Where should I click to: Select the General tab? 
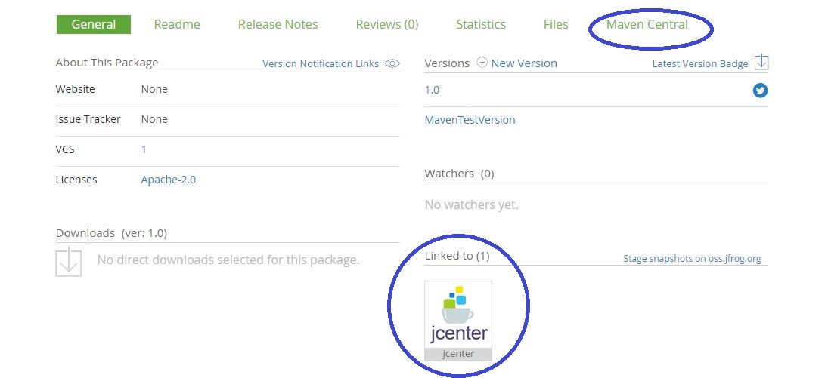(x=93, y=24)
